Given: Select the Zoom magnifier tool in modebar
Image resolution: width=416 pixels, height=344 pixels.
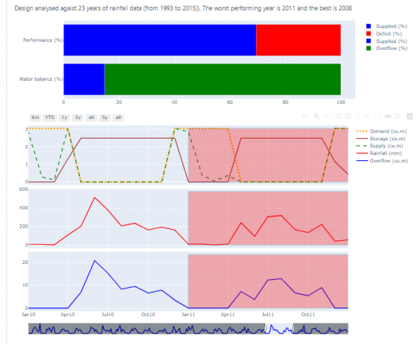Looking at the screenshot, I should [x=317, y=117].
